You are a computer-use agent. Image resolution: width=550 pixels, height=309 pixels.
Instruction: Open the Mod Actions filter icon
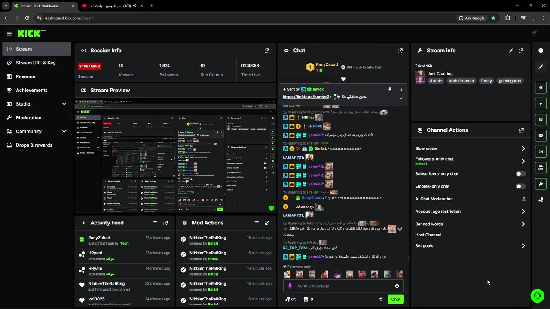pos(257,223)
